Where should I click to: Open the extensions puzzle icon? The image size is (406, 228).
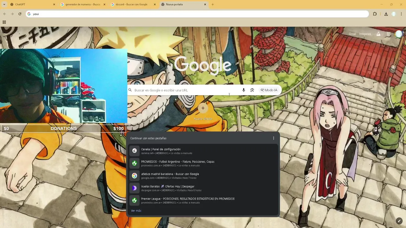pos(375,14)
